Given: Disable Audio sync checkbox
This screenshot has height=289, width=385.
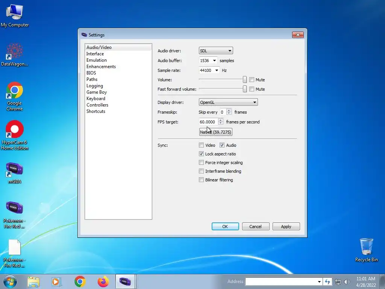Looking at the screenshot, I should pos(222,145).
